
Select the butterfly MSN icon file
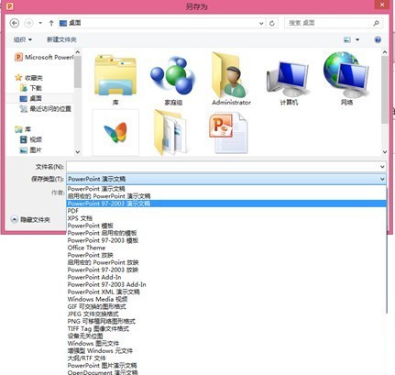point(115,133)
